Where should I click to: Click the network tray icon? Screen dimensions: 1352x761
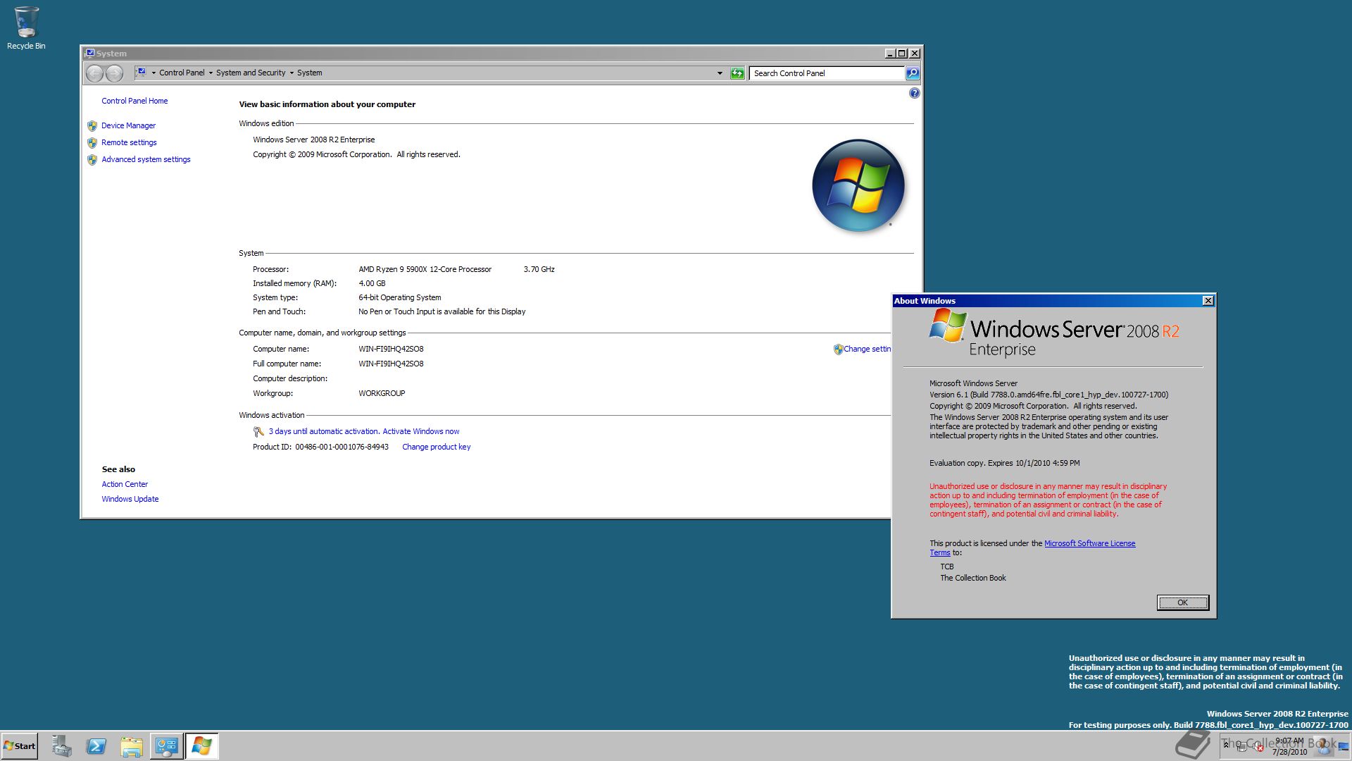[1241, 747]
